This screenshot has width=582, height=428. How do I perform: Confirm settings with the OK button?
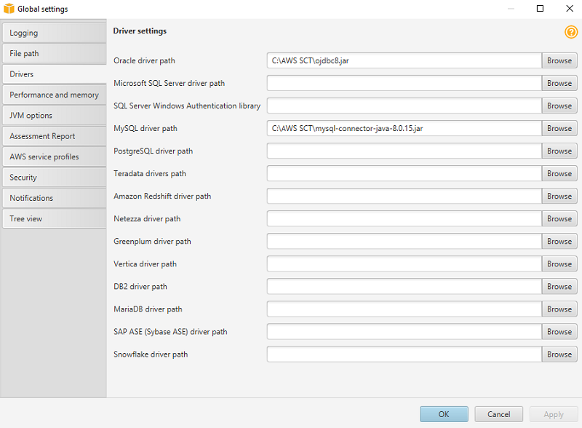pos(444,413)
